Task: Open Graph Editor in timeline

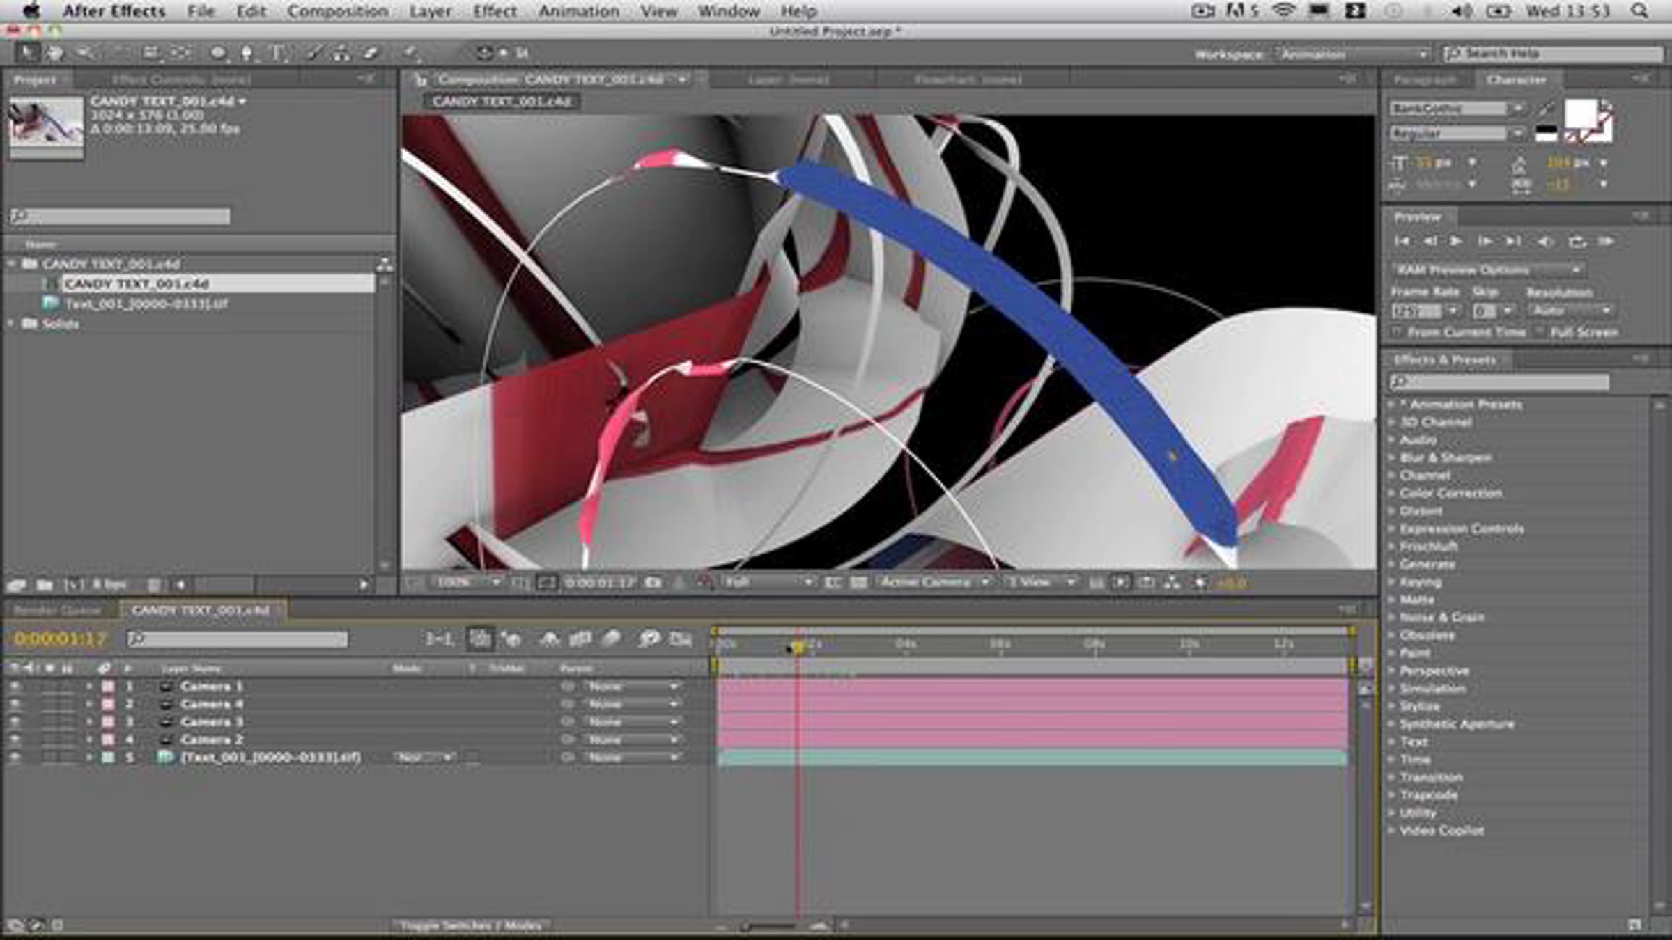Action: [681, 639]
